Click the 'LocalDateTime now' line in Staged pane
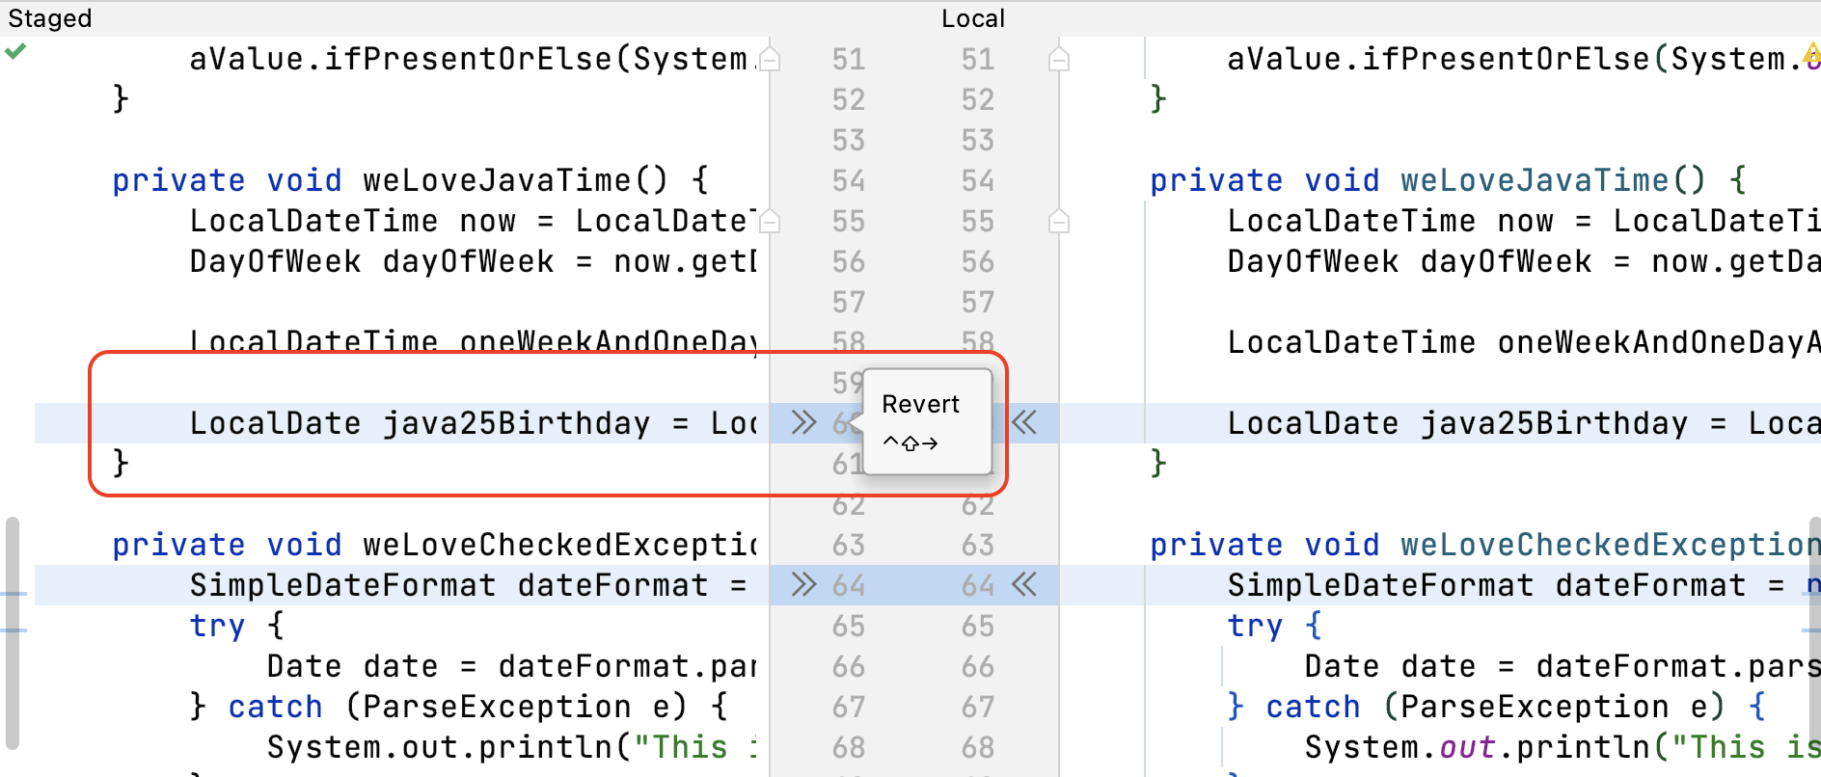Image resolution: width=1821 pixels, height=777 pixels. pos(473,221)
